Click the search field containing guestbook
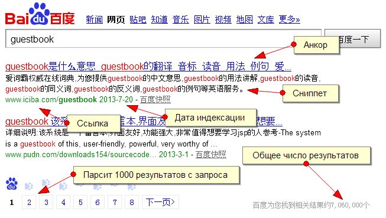Viewport: 386px width, 218px height. click(163, 38)
